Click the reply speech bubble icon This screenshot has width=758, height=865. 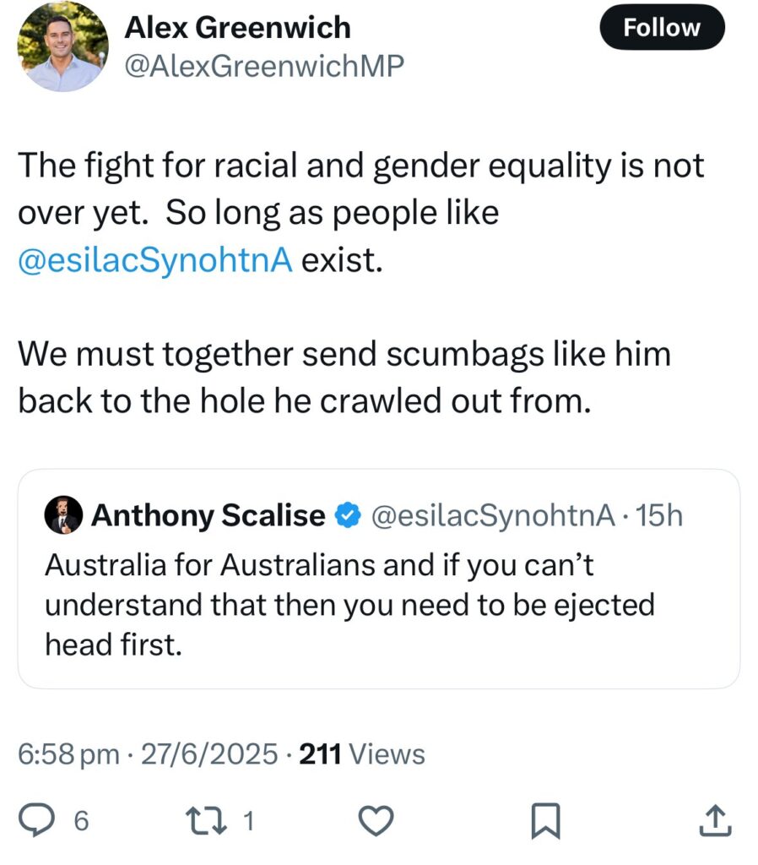37,820
